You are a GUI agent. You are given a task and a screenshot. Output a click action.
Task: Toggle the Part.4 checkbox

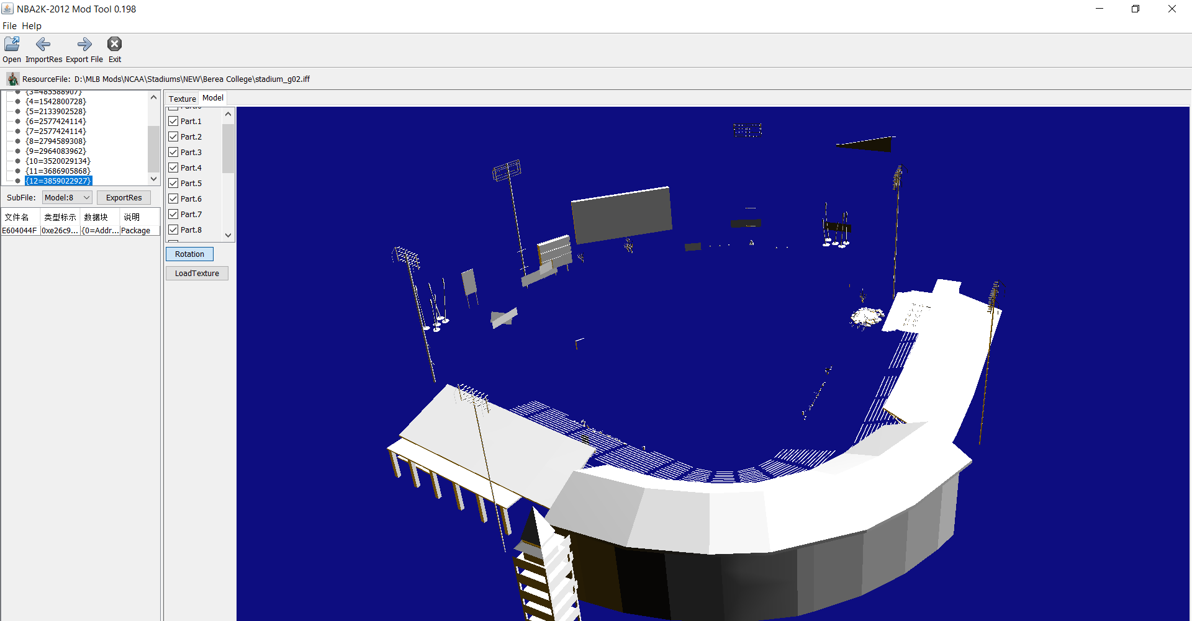173,168
